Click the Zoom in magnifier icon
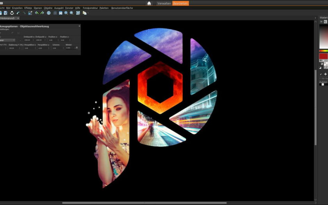Viewport: 328px width, 205px height. pyautogui.click(x=72, y=13)
